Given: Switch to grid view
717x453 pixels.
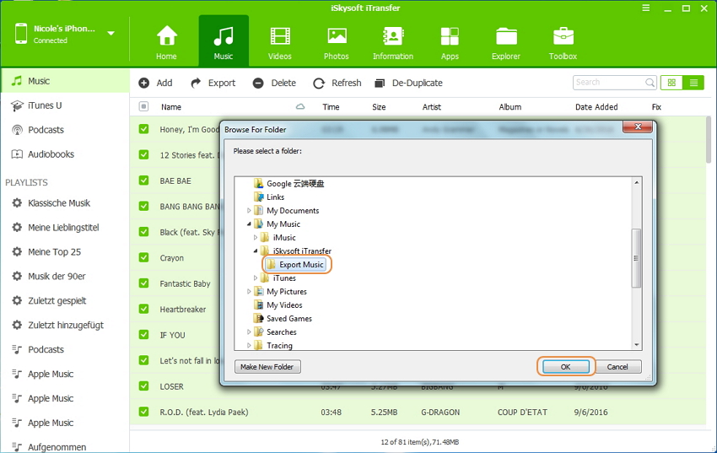Looking at the screenshot, I should point(671,83).
